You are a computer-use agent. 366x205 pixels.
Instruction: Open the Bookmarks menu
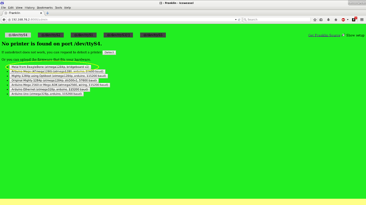point(45,7)
